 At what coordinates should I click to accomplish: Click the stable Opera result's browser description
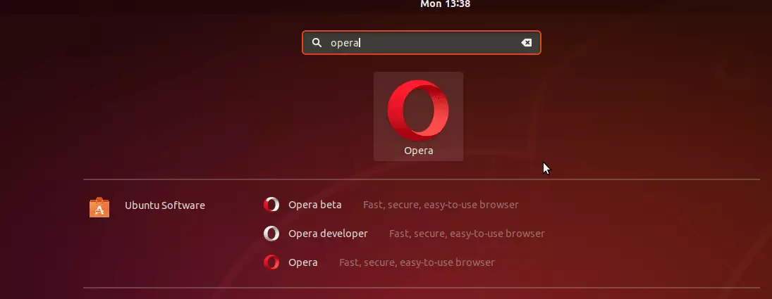(x=417, y=262)
